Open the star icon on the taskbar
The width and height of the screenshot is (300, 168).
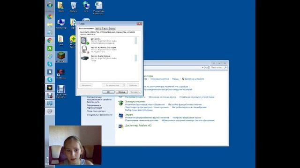pyautogui.click(x=50, y=88)
